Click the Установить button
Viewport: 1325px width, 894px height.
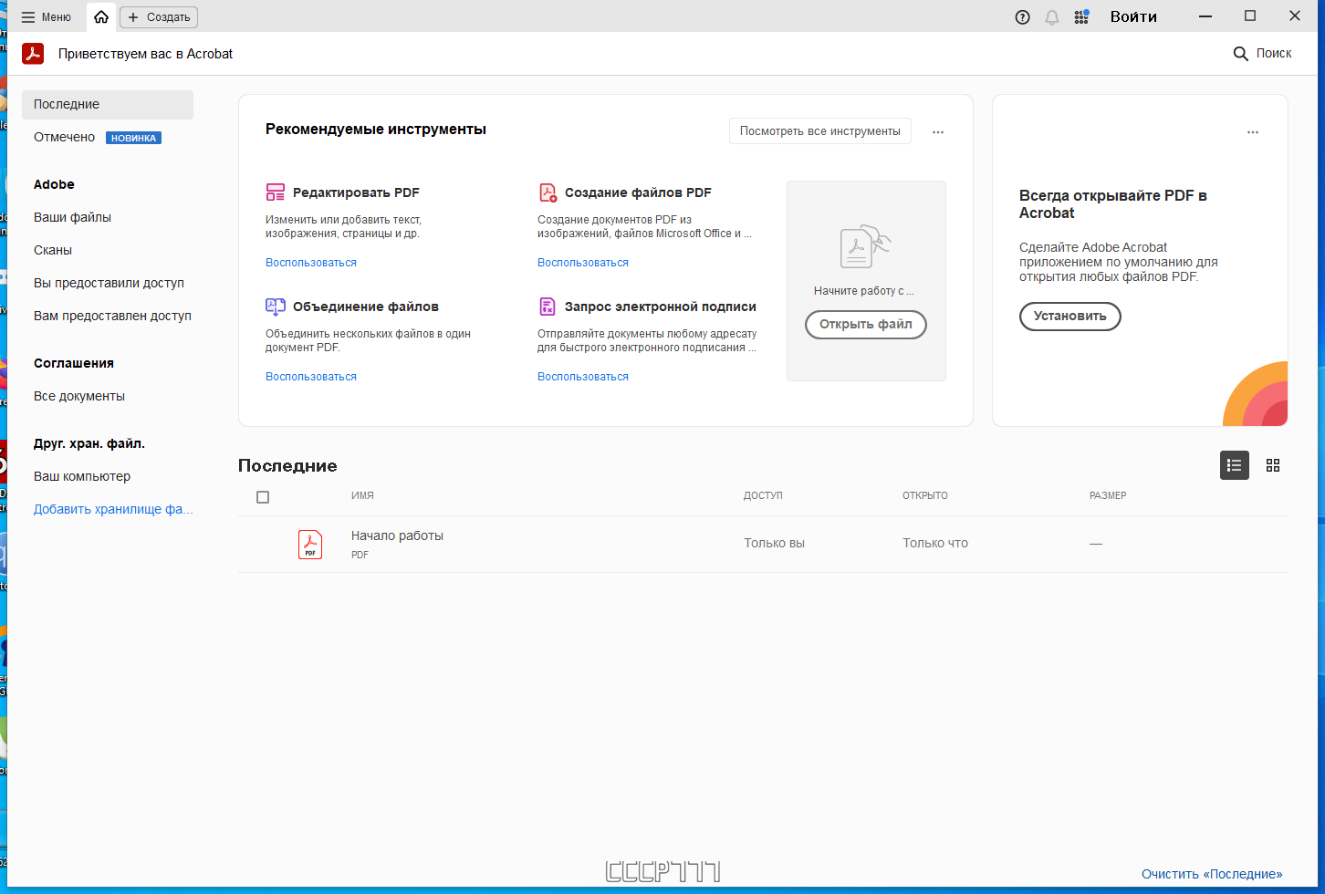[x=1069, y=317]
